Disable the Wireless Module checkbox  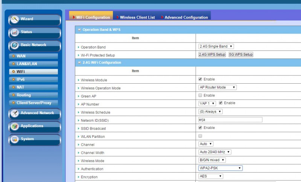[x=200, y=80]
